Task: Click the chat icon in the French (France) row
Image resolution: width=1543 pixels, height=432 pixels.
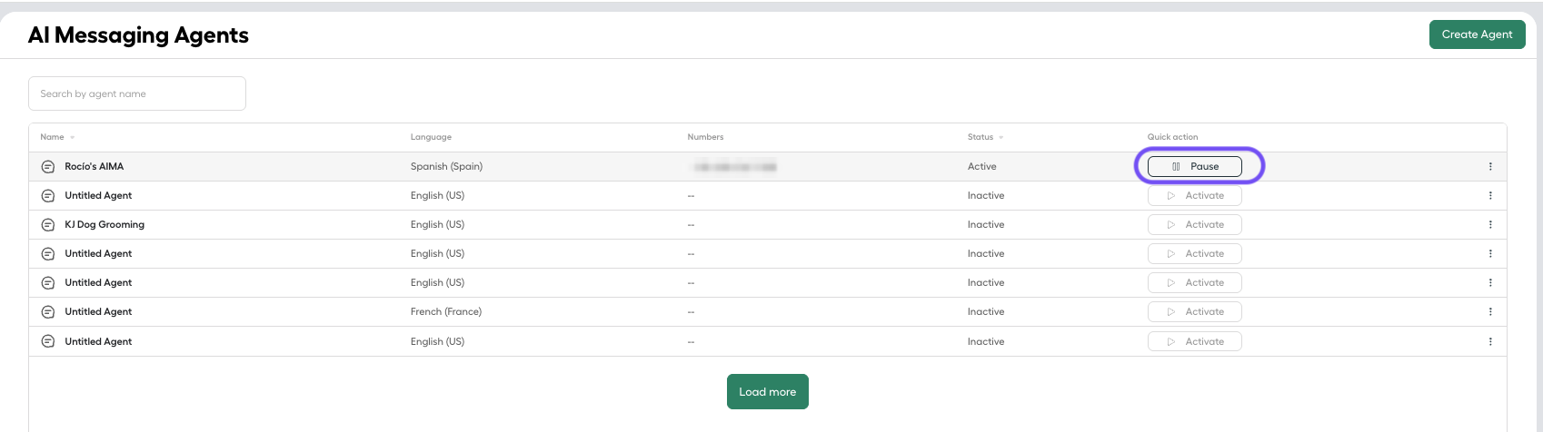Action: tap(48, 312)
